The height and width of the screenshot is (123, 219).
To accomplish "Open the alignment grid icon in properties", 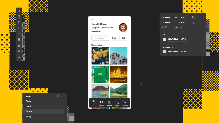I will [x=193, y=17].
